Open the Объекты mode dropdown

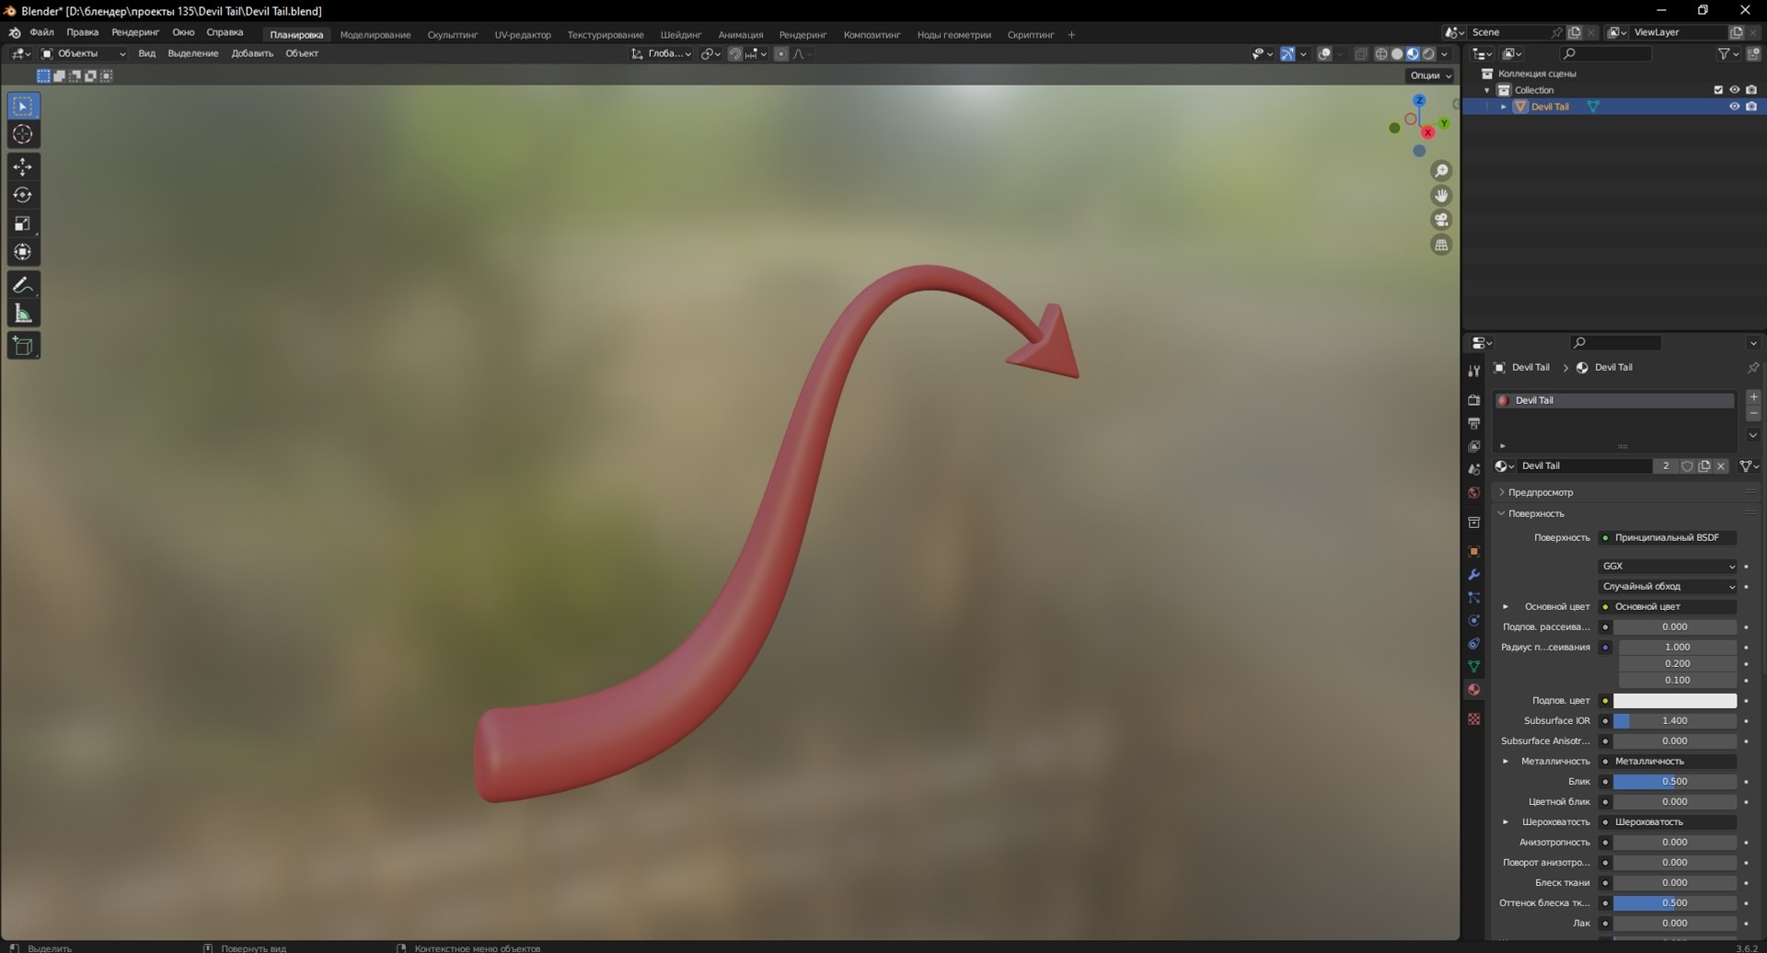pos(83,54)
